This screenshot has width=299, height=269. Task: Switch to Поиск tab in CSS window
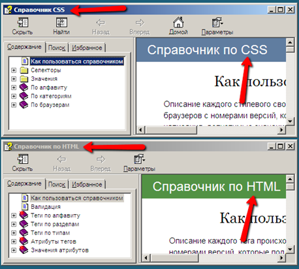click(57, 48)
